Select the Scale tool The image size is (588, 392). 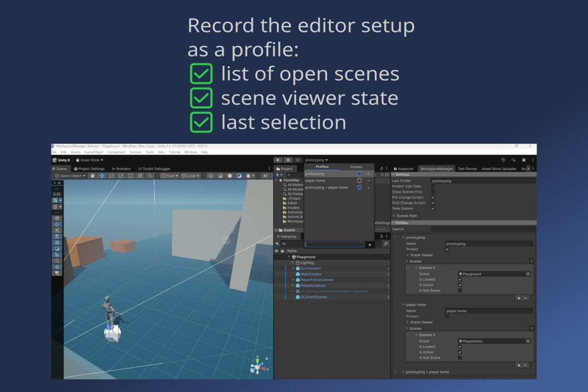121,175
